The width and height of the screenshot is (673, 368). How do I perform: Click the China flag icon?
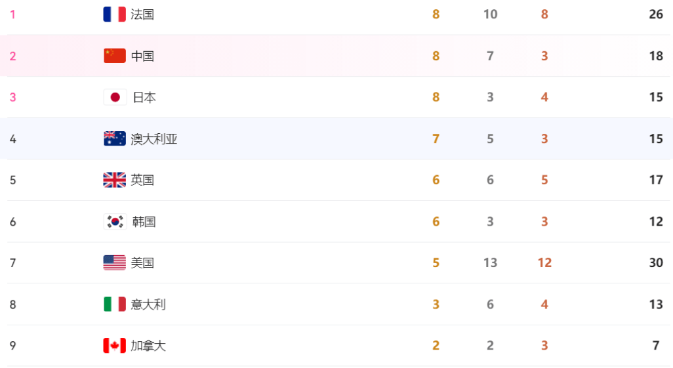(x=115, y=56)
